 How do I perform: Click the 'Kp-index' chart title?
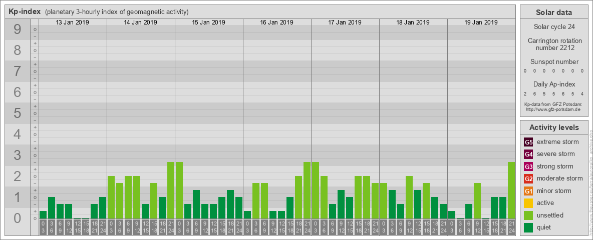coord(25,11)
